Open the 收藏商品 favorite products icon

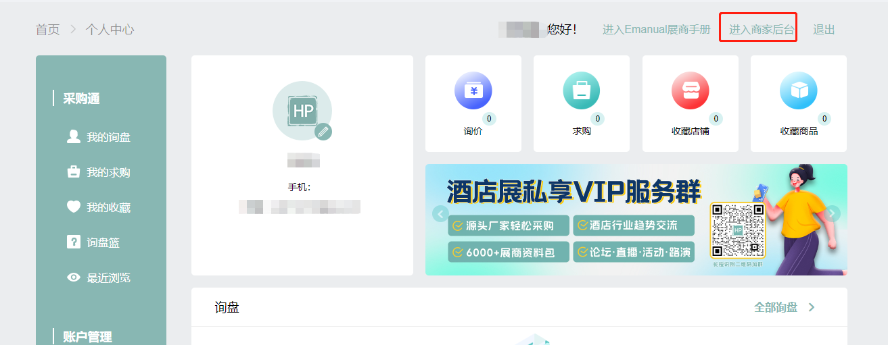pos(798,90)
